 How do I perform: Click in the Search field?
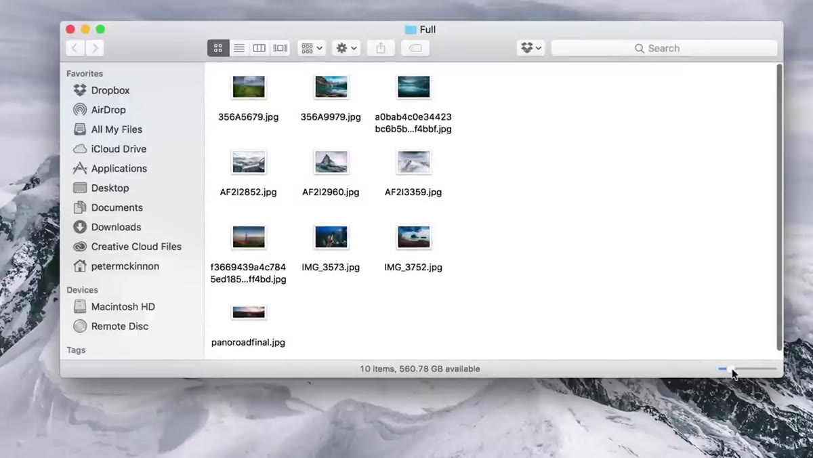[664, 48]
